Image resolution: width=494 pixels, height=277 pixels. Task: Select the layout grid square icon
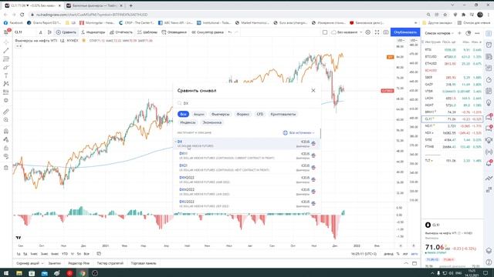tap(325, 32)
